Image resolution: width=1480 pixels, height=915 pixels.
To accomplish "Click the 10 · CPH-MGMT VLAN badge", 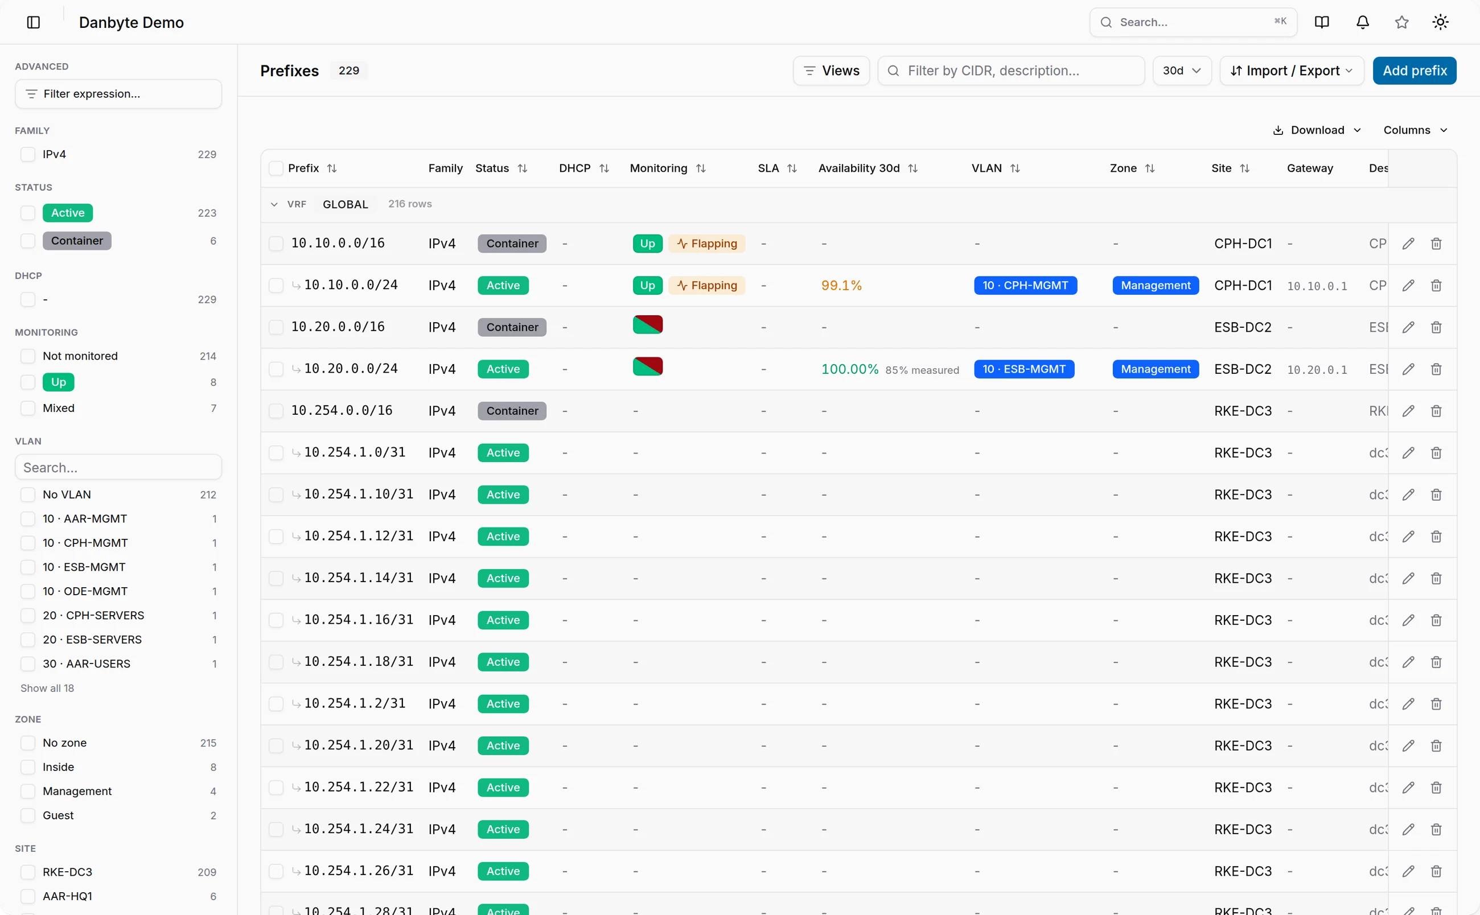I will point(1025,286).
